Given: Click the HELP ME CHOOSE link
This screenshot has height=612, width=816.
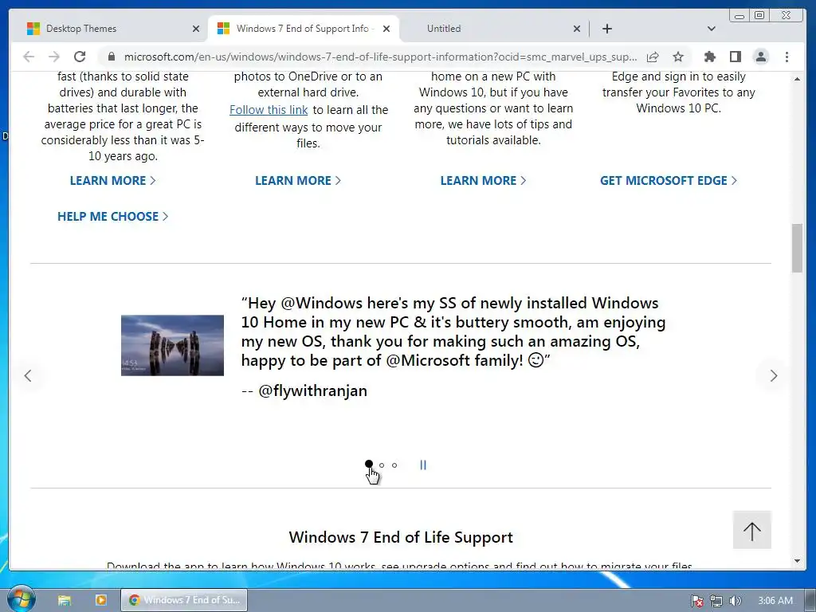Looking at the screenshot, I should click(x=112, y=217).
